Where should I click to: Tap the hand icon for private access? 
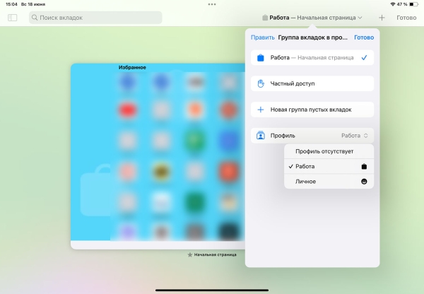coord(261,83)
